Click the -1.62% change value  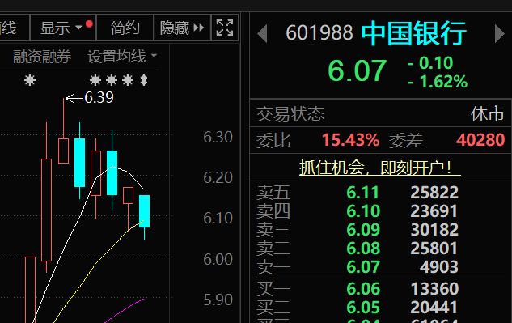tap(438, 82)
